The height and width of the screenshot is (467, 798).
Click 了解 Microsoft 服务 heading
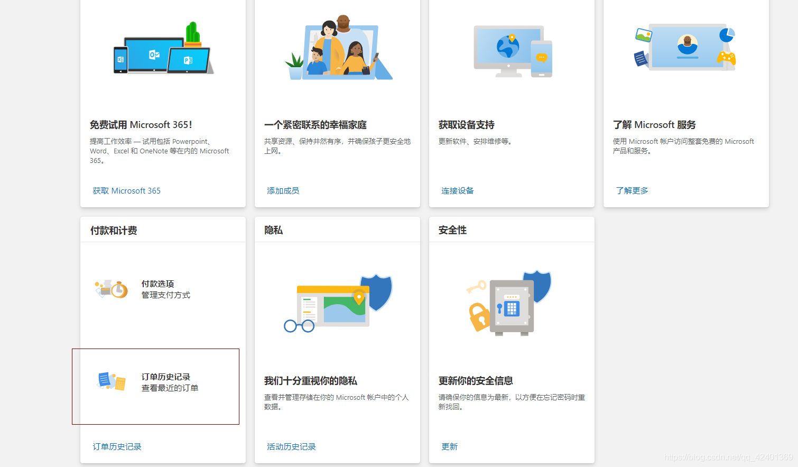[x=654, y=125]
